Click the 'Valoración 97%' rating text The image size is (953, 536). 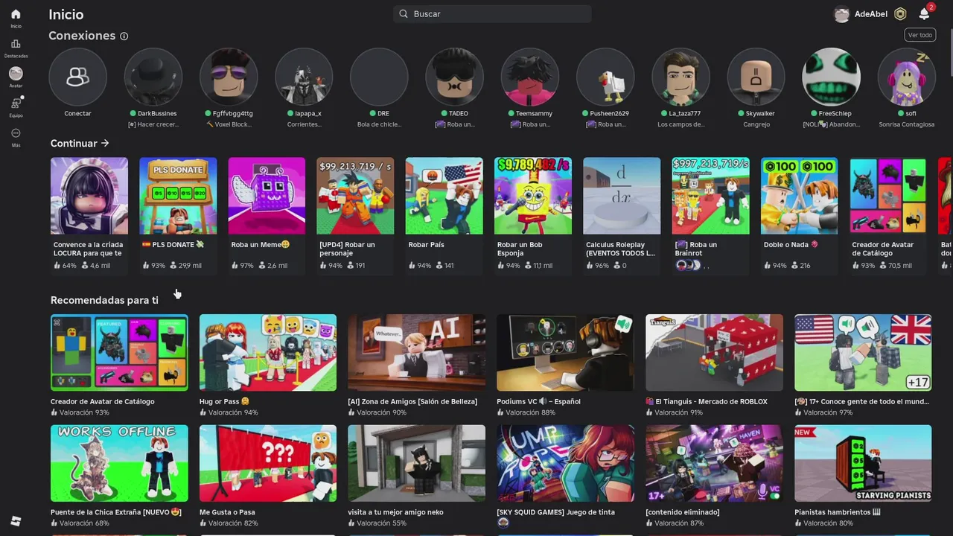828,412
